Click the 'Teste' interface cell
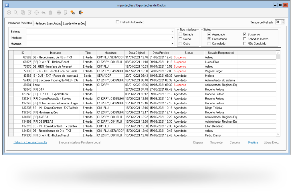The width and height of the screenshot is (293, 195). pos(55,85)
